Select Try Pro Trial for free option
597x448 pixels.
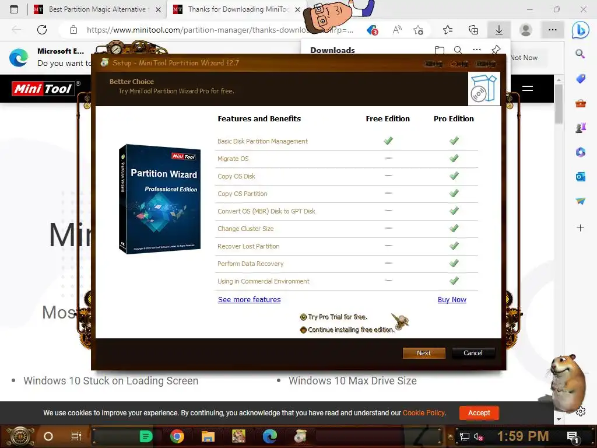pyautogui.click(x=333, y=317)
